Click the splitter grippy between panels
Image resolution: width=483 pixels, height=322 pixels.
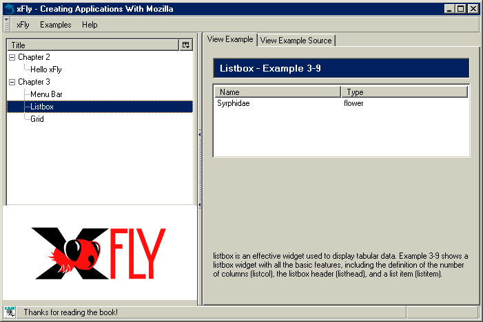(x=199, y=169)
